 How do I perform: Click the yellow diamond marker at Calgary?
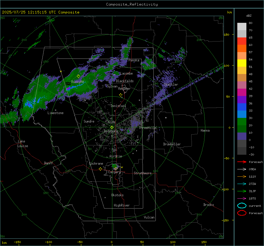(x=116, y=168)
